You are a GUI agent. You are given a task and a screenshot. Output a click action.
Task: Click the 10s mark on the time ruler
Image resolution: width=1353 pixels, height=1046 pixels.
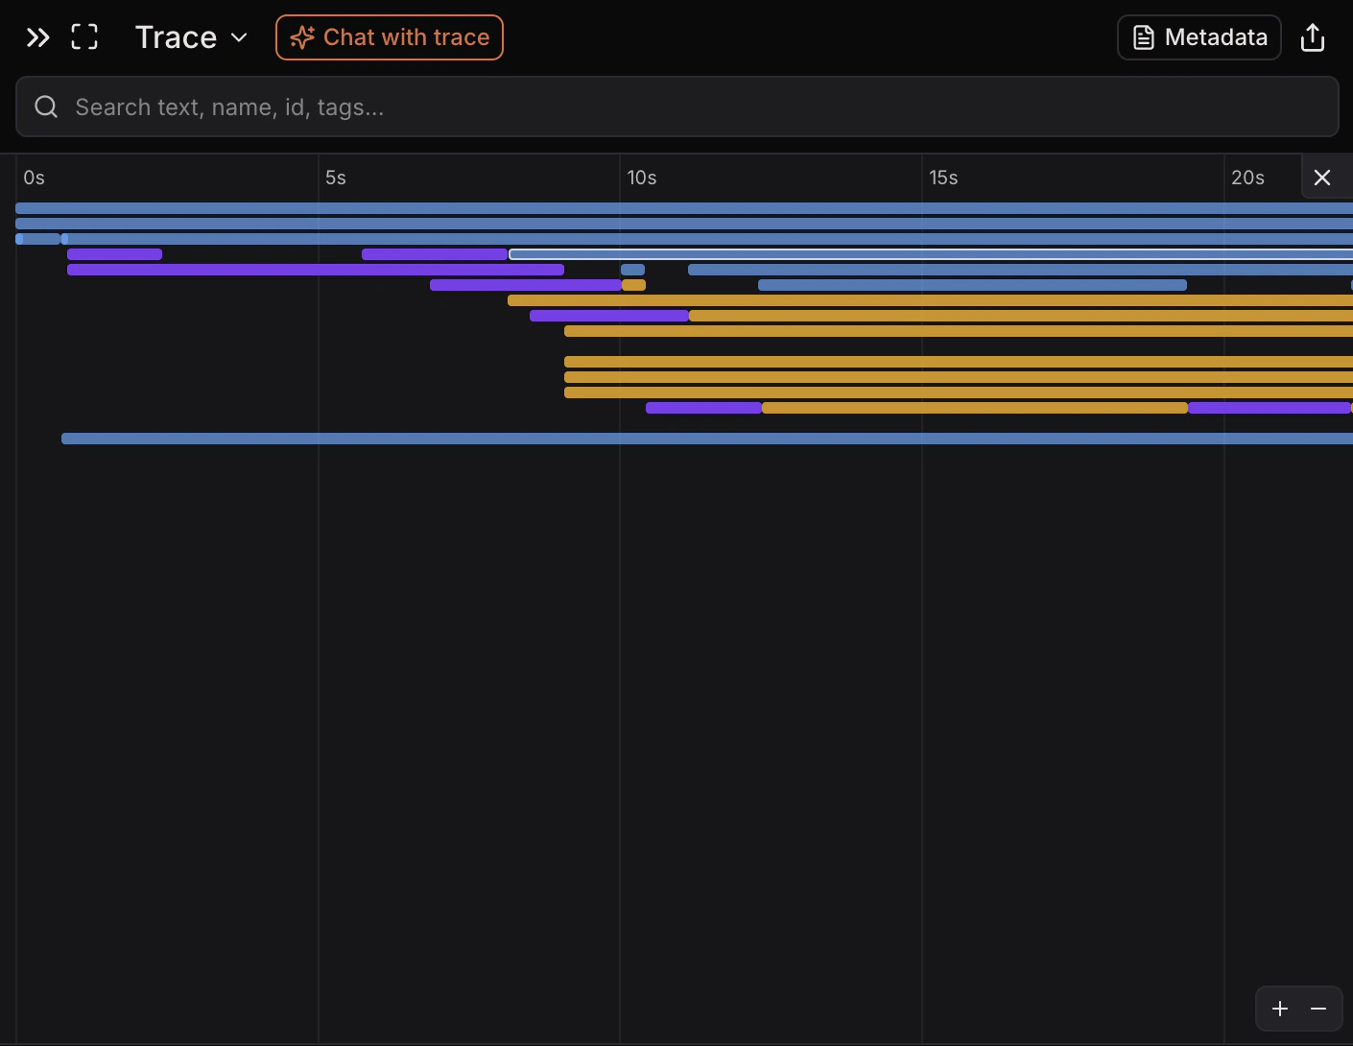click(x=641, y=178)
